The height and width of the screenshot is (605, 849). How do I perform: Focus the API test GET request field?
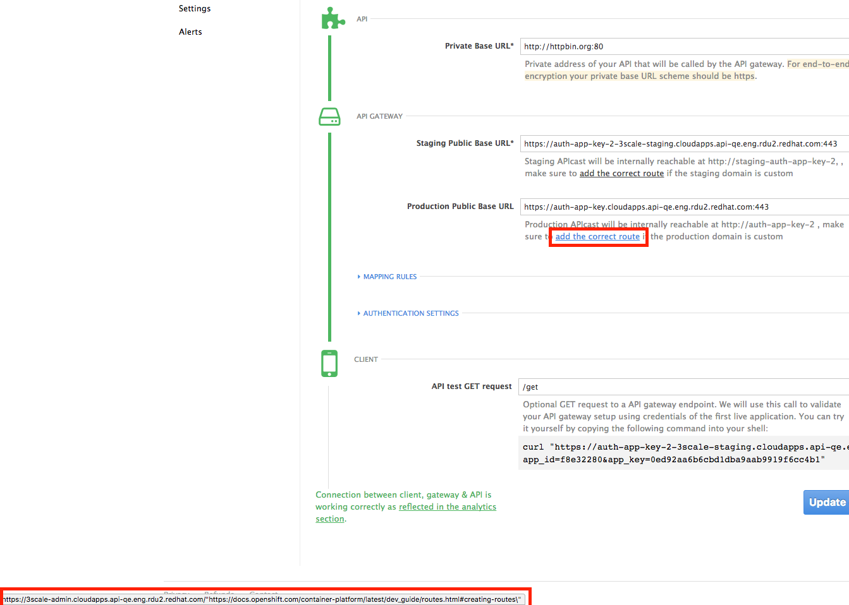[683, 387]
